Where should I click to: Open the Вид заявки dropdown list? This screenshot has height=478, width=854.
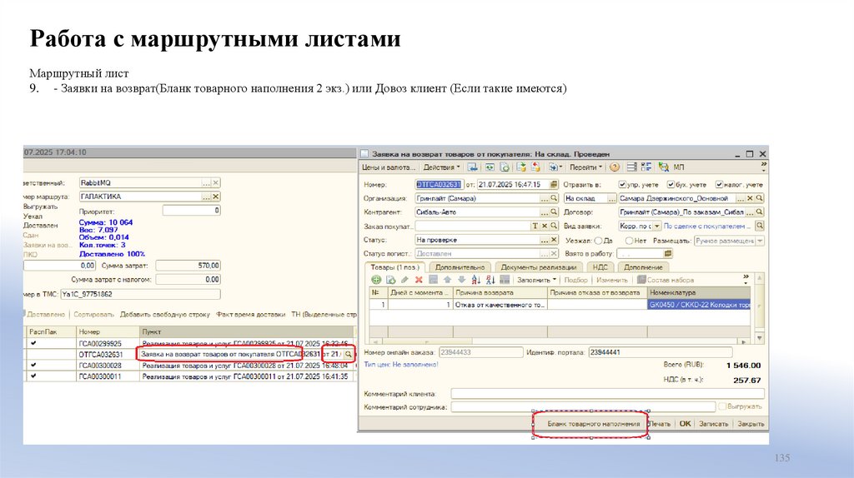657,226
